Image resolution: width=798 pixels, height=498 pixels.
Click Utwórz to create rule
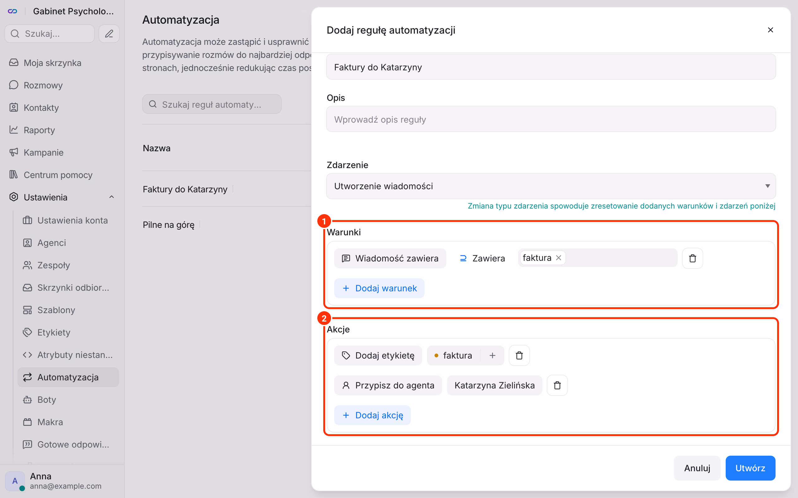[750, 468]
